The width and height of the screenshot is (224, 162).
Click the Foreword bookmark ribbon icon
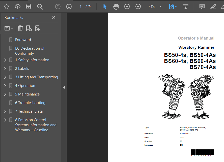coord(11,40)
